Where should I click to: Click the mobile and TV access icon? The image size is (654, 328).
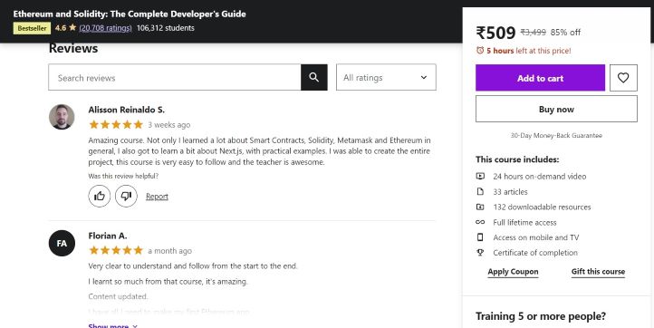click(x=480, y=237)
